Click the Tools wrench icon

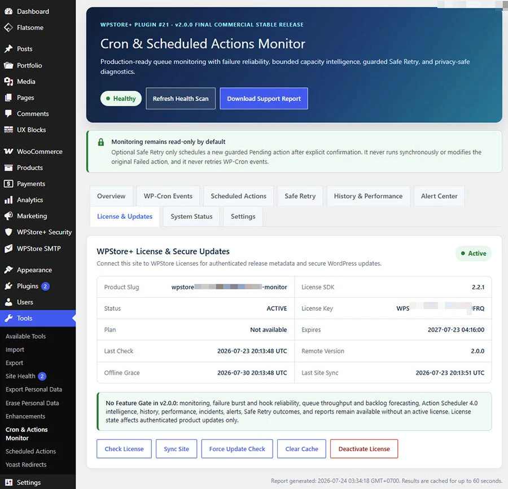[8, 318]
